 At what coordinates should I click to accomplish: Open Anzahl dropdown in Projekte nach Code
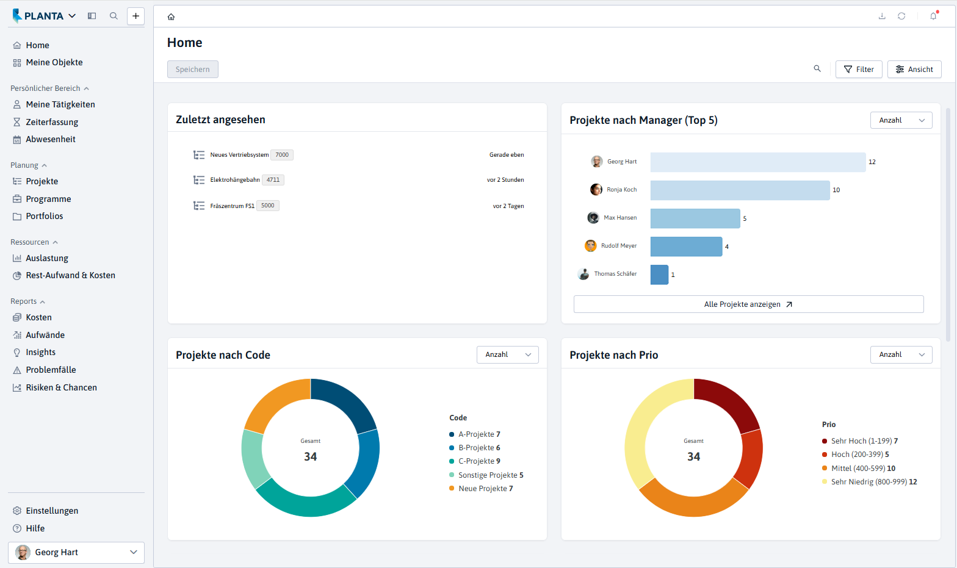pyautogui.click(x=508, y=354)
